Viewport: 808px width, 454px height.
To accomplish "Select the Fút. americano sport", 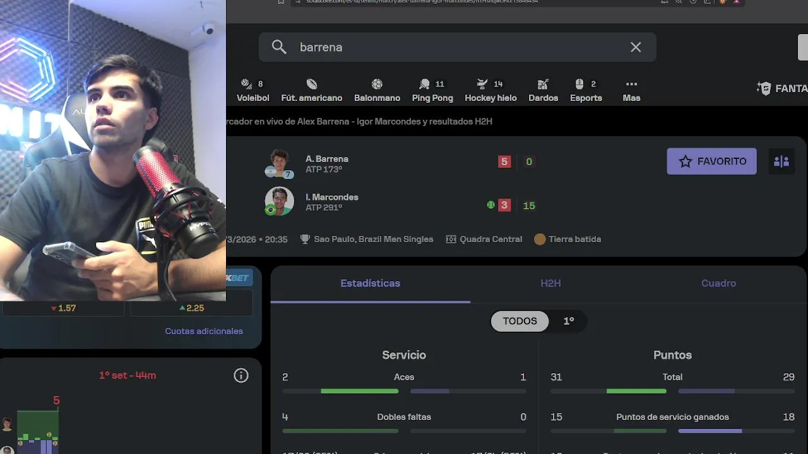I will pyautogui.click(x=312, y=90).
